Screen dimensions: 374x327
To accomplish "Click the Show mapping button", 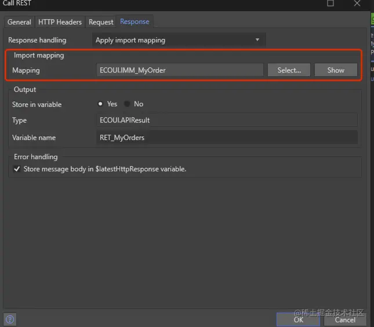I will pyautogui.click(x=336, y=70).
